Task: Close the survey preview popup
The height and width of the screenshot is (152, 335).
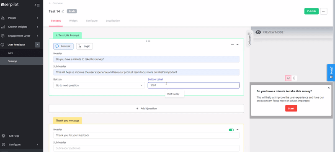Action: coord(329,88)
